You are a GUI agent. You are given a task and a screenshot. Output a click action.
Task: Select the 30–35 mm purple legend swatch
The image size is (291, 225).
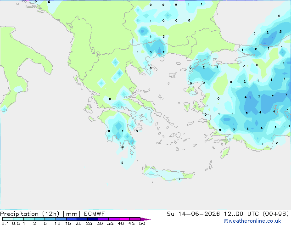pyautogui.click(x=103, y=219)
